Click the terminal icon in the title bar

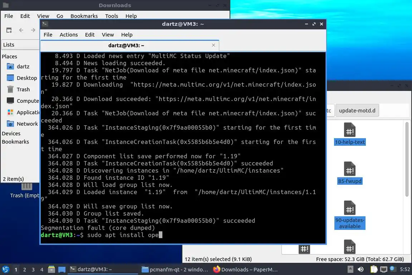pos(45,24)
